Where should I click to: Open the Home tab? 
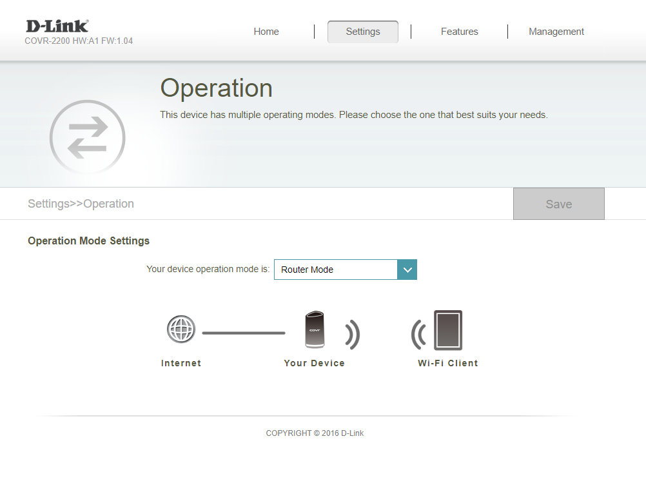[266, 32]
